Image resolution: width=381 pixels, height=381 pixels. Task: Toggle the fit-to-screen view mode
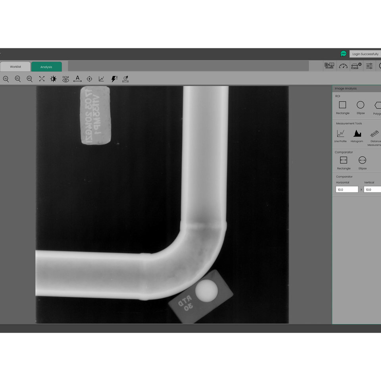tap(41, 79)
